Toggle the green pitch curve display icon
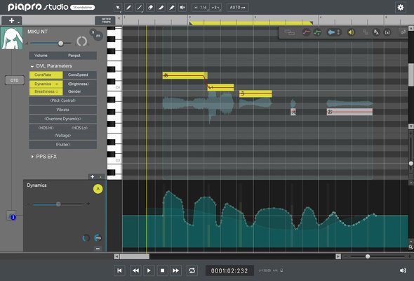 click(318, 32)
